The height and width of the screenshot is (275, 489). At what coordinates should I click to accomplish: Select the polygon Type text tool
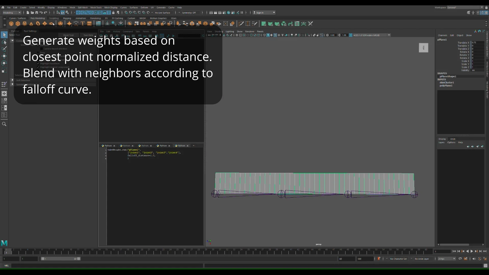[x=83, y=24]
